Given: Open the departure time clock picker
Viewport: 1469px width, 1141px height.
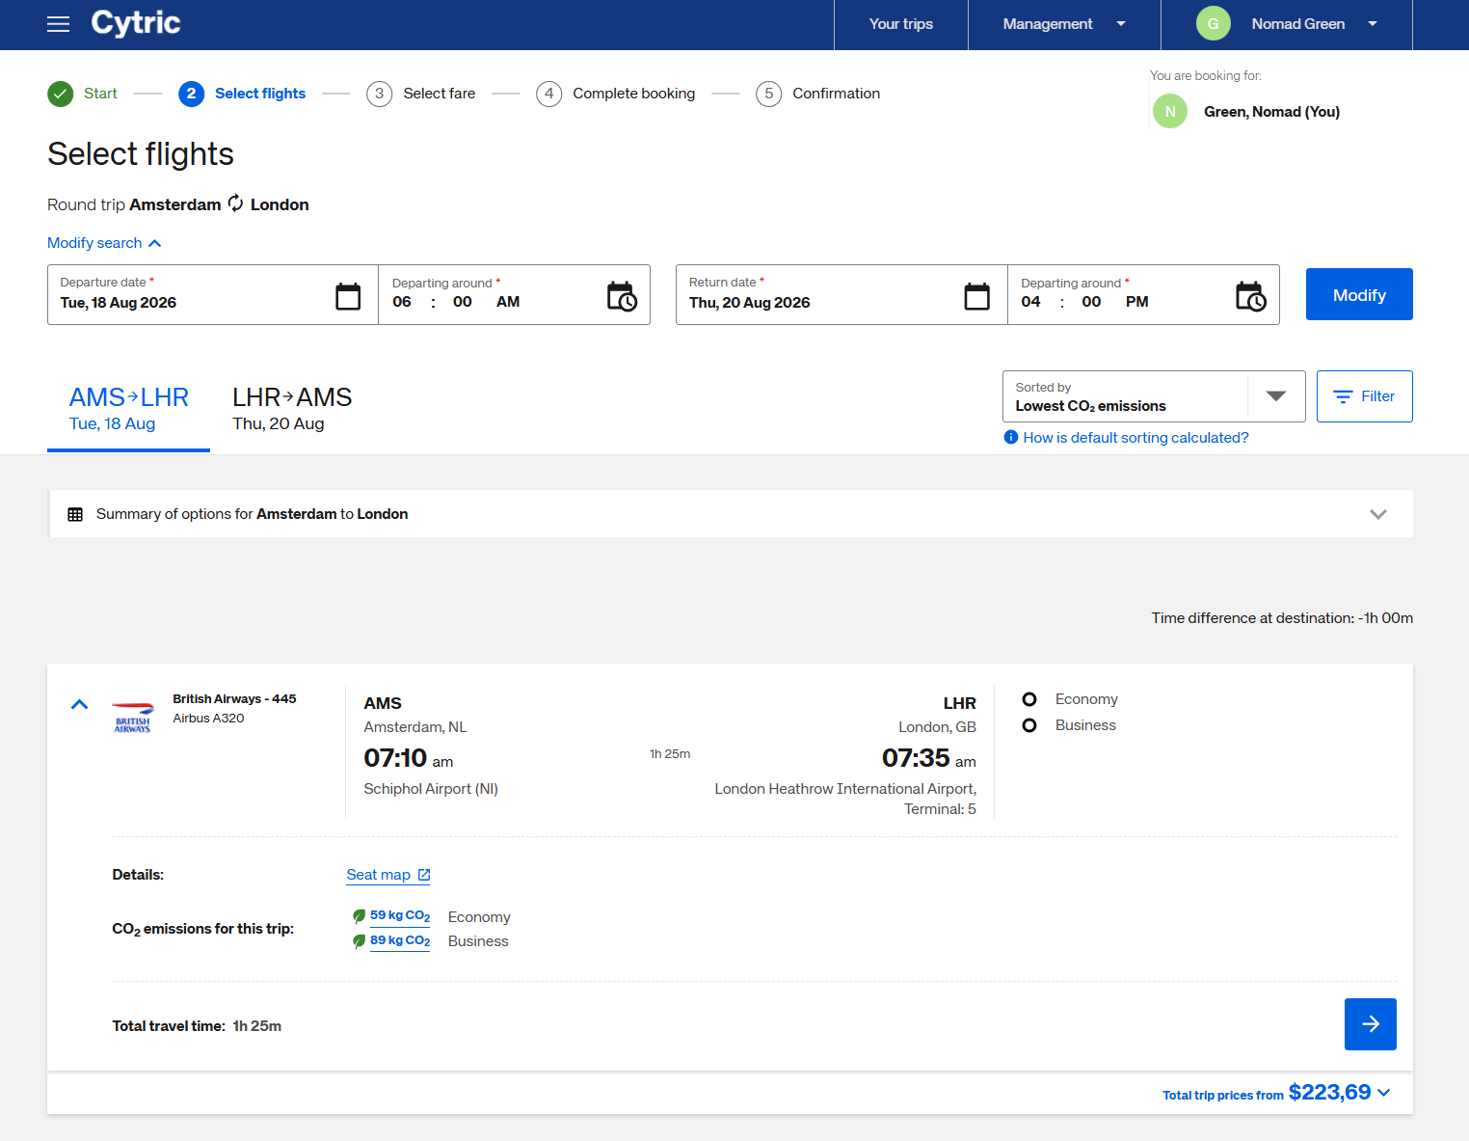Looking at the screenshot, I should 622,296.
